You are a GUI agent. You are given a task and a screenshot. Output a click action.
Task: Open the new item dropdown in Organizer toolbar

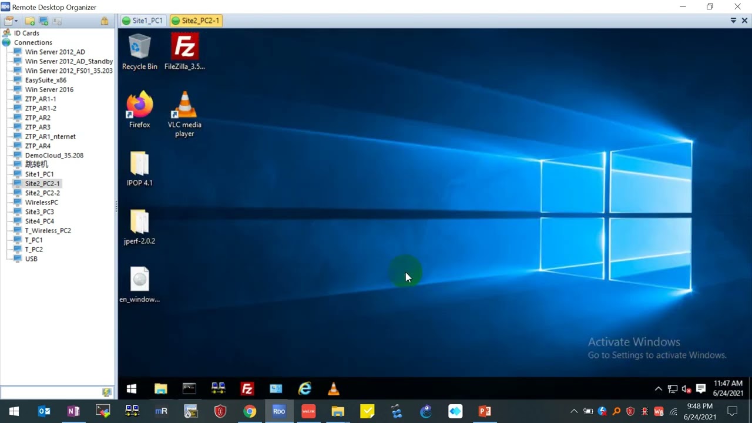(x=11, y=21)
